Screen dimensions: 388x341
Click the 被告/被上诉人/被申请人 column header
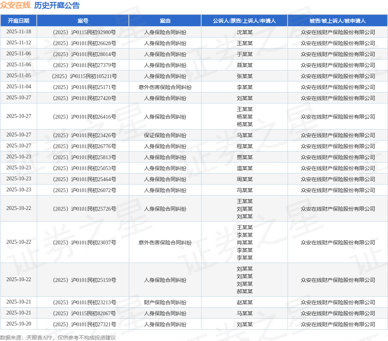338,21
